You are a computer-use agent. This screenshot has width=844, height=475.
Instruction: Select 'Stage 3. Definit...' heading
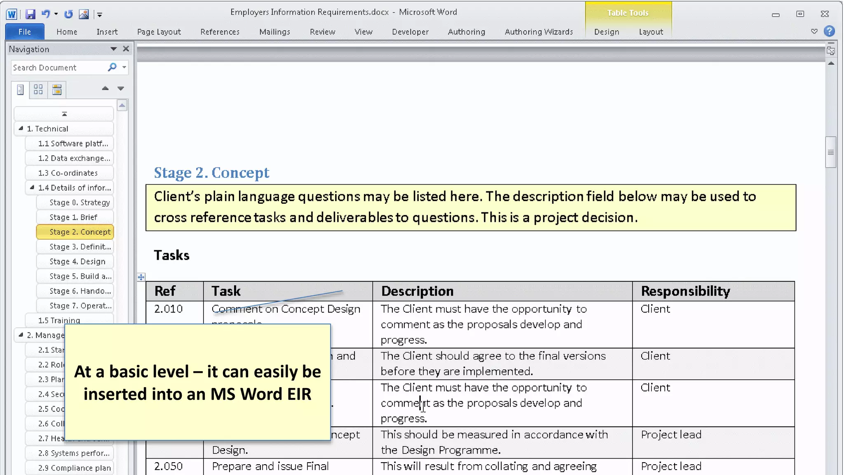(75, 247)
